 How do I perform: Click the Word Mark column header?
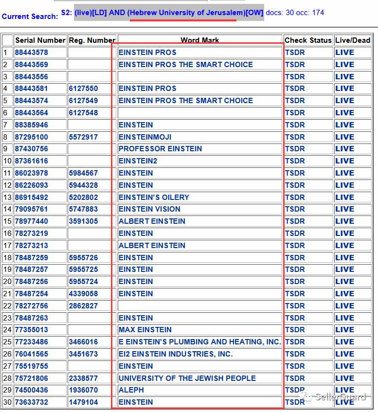point(200,40)
